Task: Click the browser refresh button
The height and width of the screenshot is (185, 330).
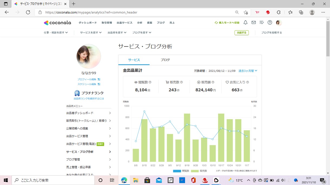Action: pos(28,12)
